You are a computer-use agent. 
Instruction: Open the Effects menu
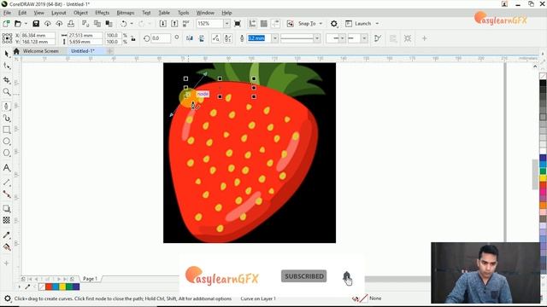pyautogui.click(x=103, y=13)
